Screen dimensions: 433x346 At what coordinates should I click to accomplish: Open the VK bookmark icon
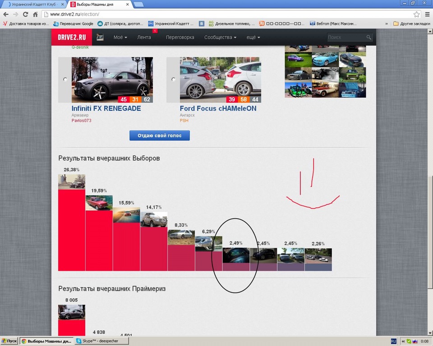(x=202, y=24)
